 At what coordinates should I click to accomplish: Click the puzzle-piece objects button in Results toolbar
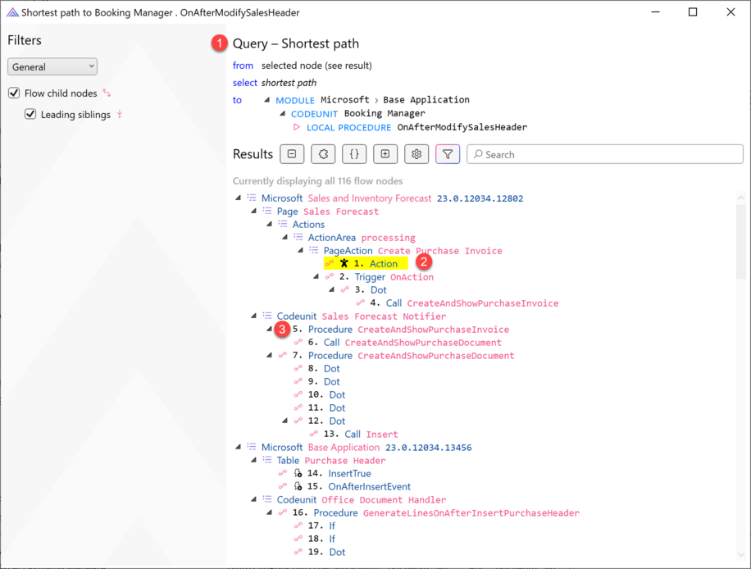[x=323, y=154]
